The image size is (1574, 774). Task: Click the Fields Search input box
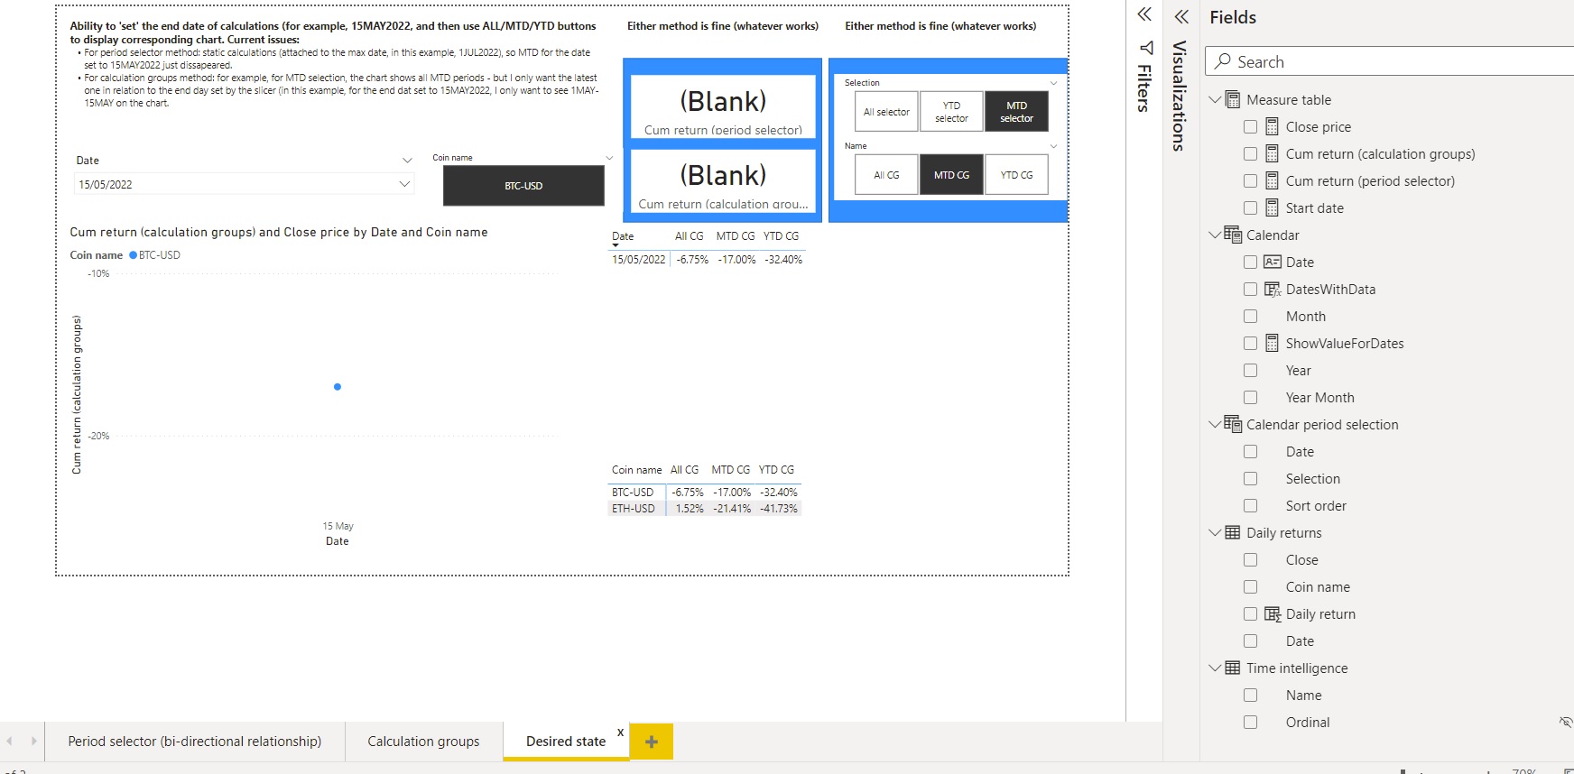tap(1390, 61)
